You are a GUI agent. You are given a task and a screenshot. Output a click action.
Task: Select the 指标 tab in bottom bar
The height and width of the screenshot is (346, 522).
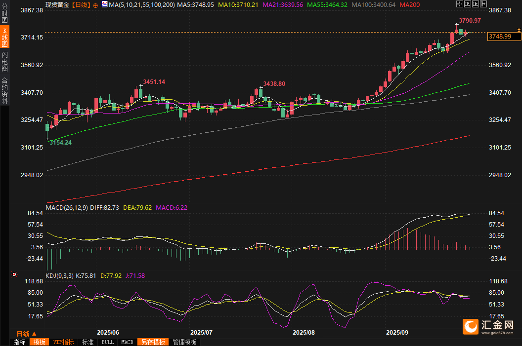pyautogui.click(x=20, y=342)
